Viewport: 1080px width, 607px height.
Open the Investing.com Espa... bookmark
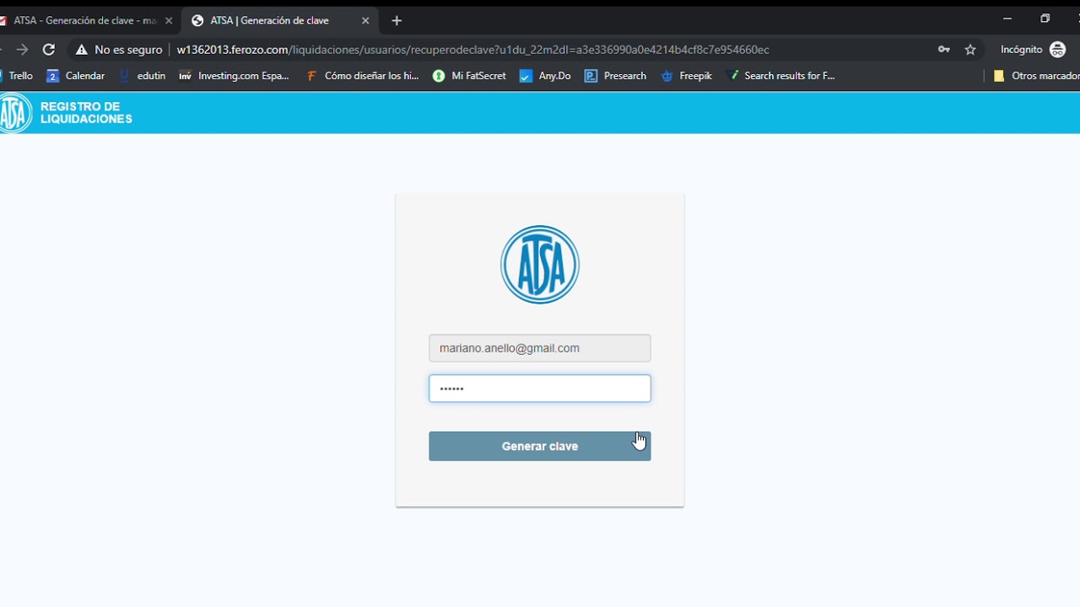point(234,76)
